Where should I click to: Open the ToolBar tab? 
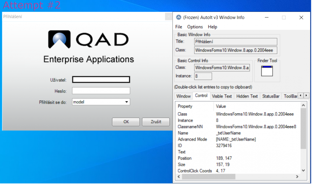[290, 97]
